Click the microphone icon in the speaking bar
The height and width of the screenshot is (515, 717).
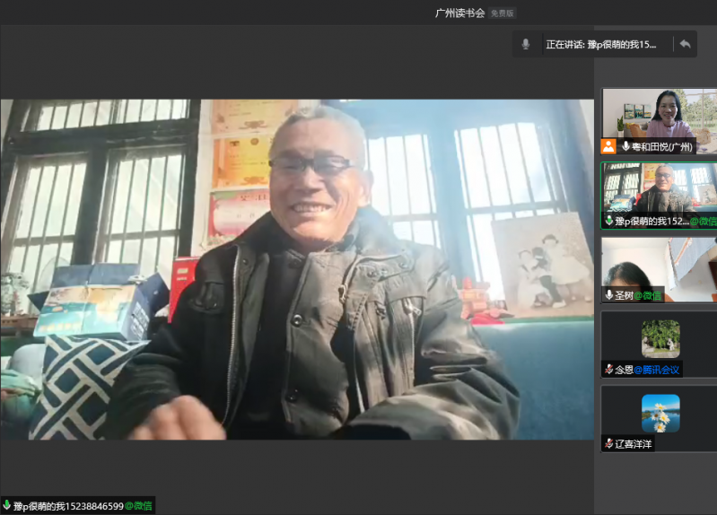coord(526,44)
